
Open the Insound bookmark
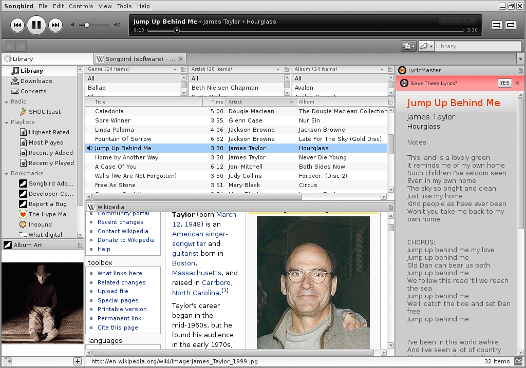point(40,224)
